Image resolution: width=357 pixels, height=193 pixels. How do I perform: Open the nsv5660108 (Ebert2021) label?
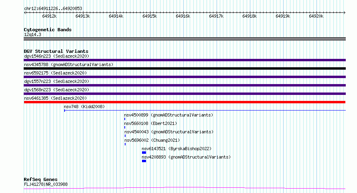150,123
